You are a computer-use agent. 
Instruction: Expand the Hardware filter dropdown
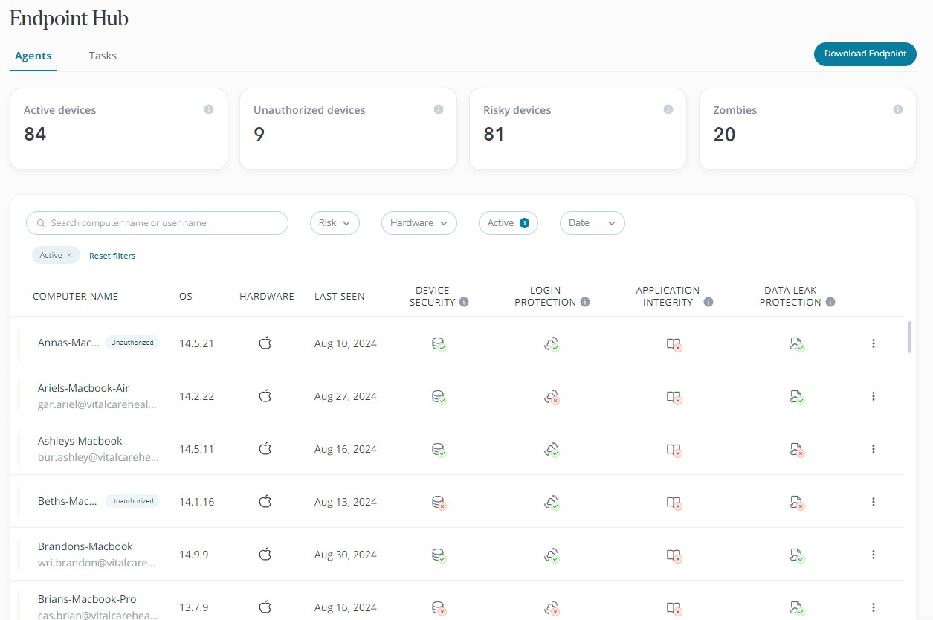click(419, 223)
